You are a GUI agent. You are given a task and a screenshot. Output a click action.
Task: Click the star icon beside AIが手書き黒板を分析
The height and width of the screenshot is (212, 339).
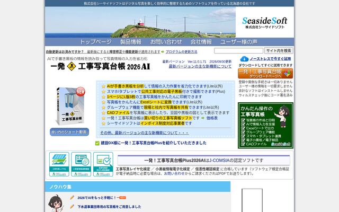(x=103, y=86)
